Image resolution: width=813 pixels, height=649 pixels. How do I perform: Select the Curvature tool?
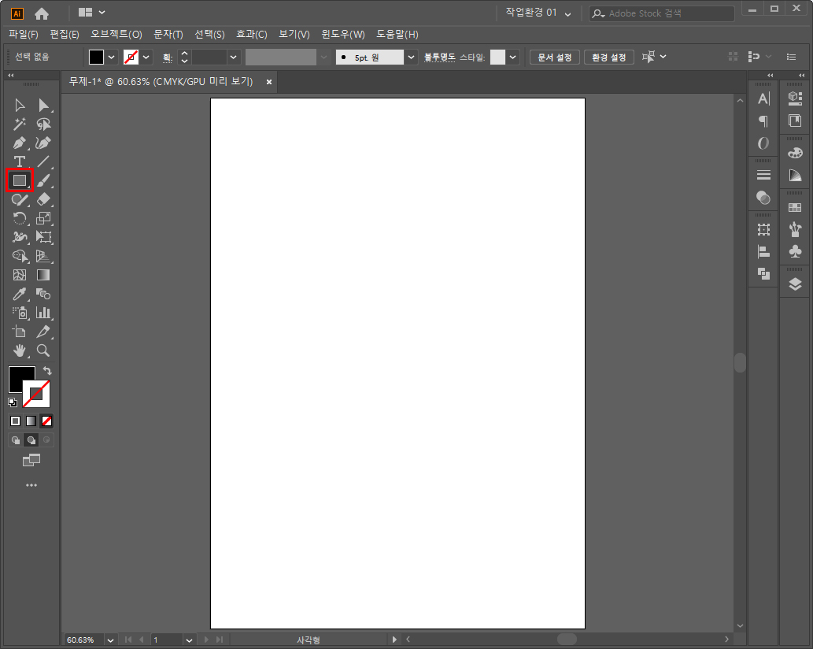click(43, 143)
